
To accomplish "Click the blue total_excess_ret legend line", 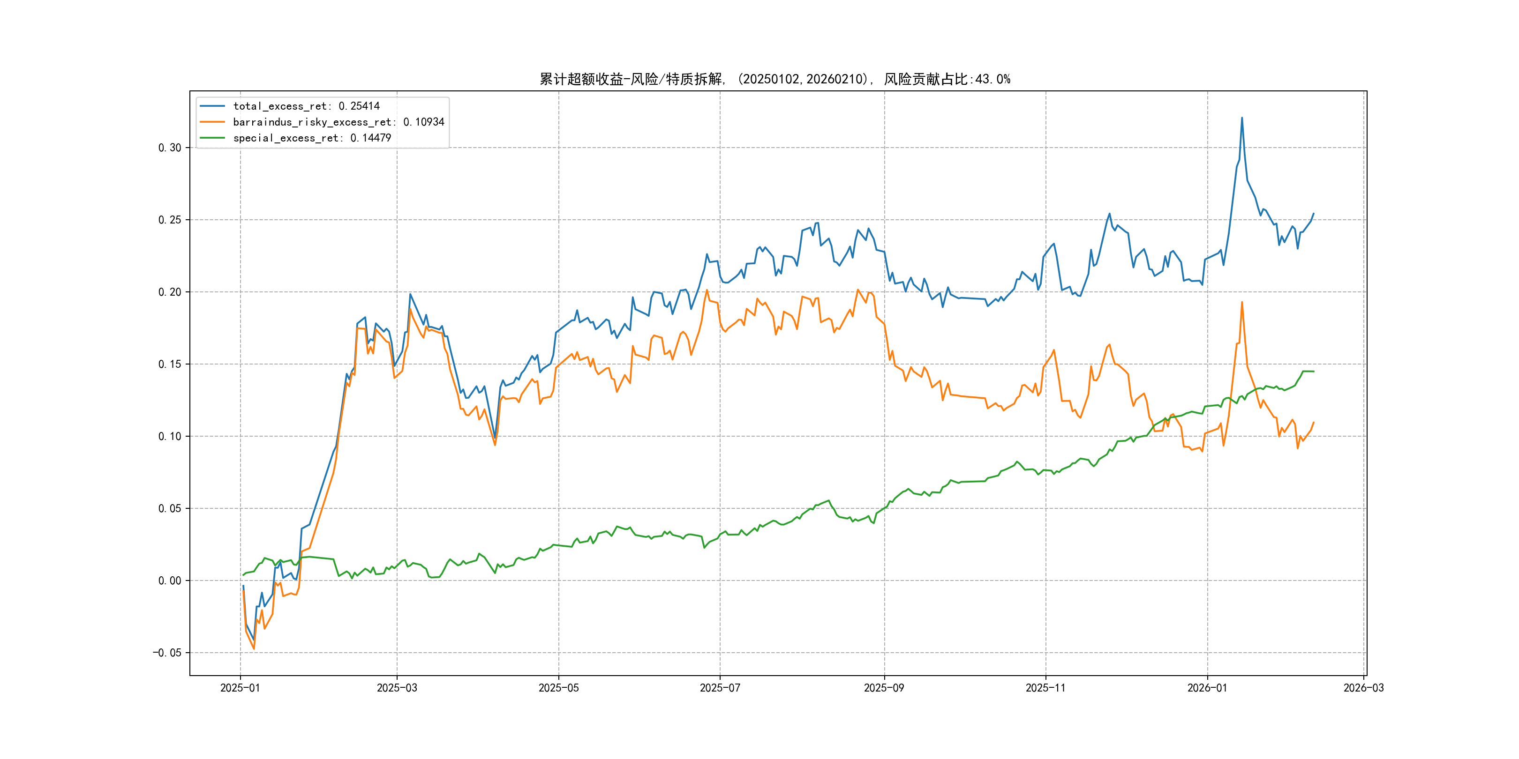I will tap(212, 106).
